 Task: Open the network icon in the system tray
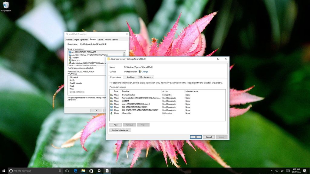pyautogui.click(x=277, y=170)
